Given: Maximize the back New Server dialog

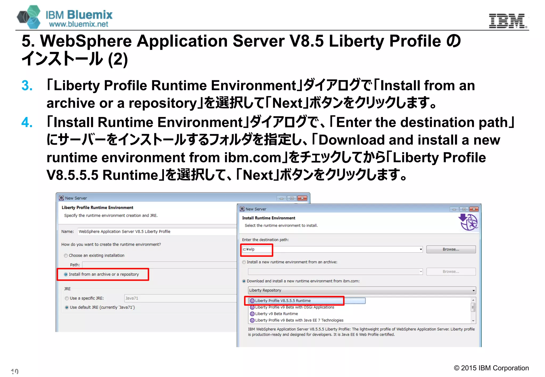Looking at the screenshot, I should 292,198.
